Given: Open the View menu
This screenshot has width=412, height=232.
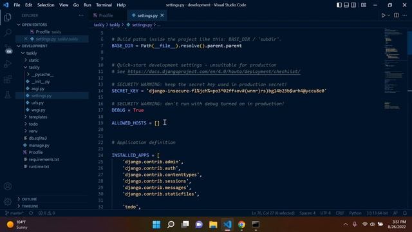Looking at the screenshot, I should pyautogui.click(x=64, y=5).
